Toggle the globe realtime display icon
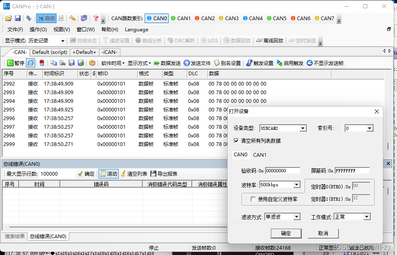Image resolution: width=397 pixels, height=255 pixels. click(x=31, y=63)
